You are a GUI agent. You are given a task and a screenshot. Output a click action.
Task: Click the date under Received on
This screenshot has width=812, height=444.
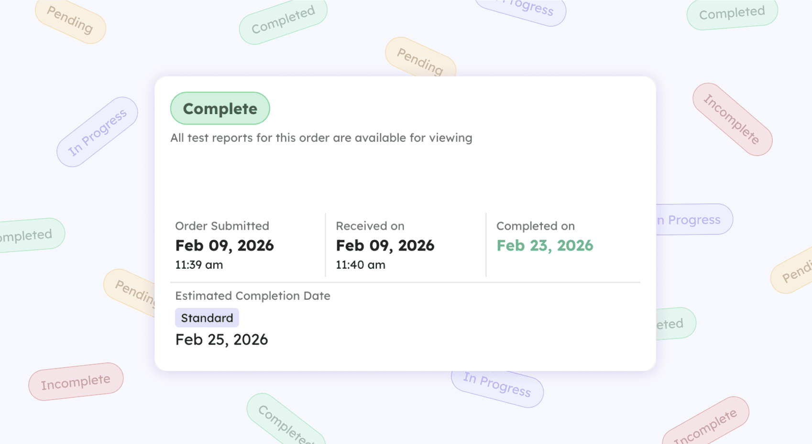385,245
